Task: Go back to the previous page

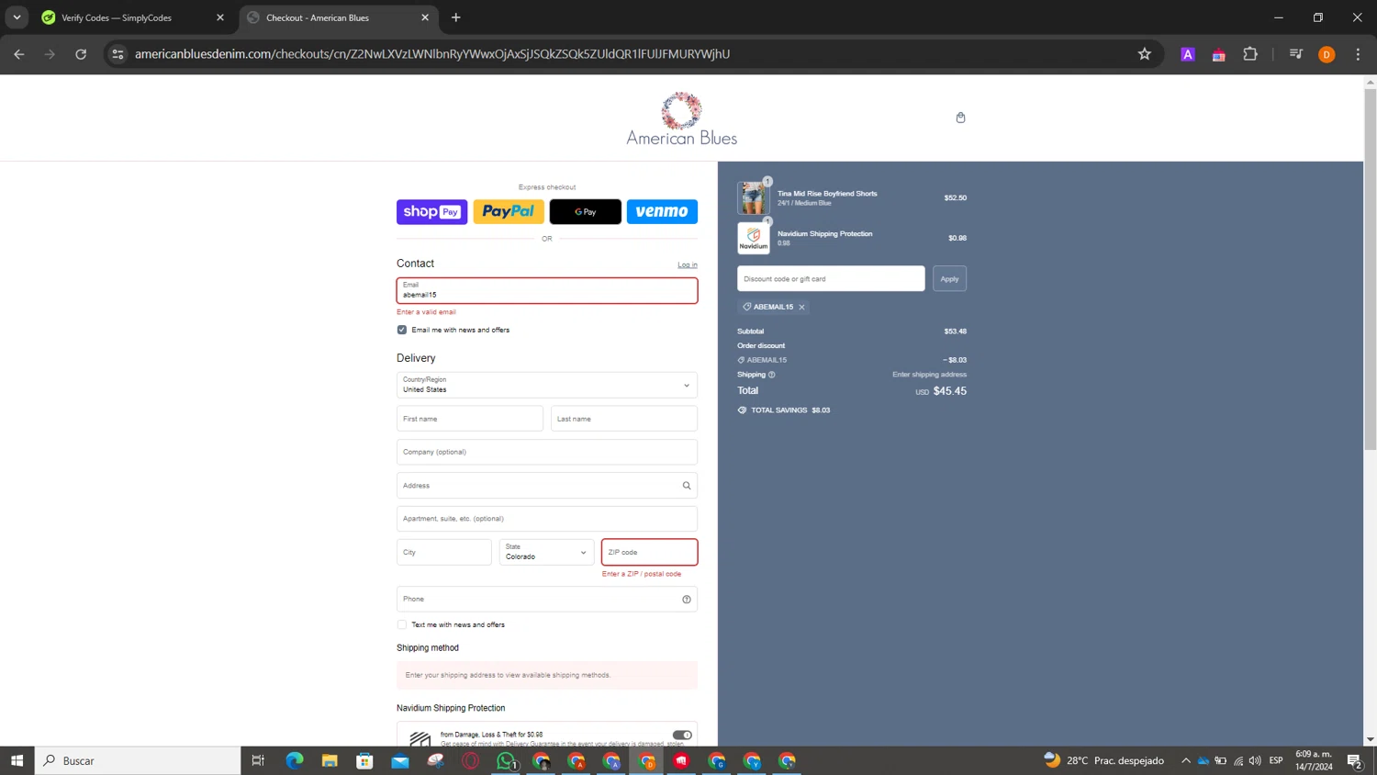Action: 19,54
